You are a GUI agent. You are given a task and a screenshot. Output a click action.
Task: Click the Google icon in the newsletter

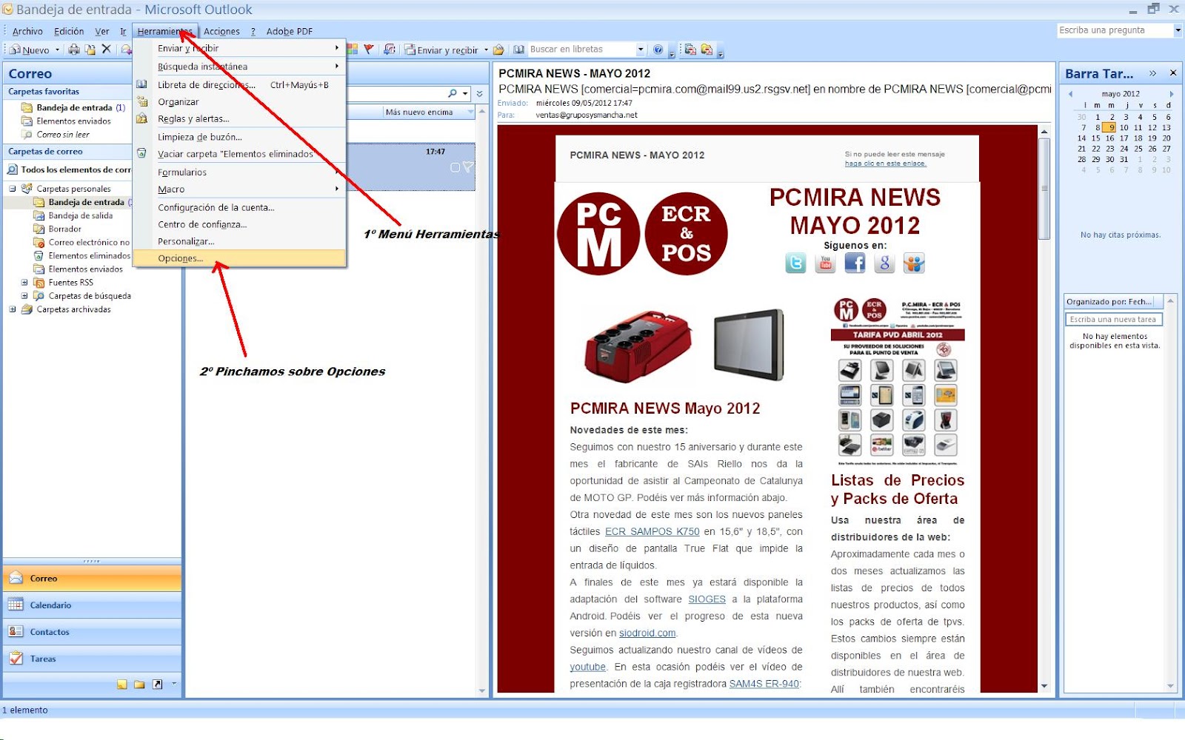coord(884,263)
